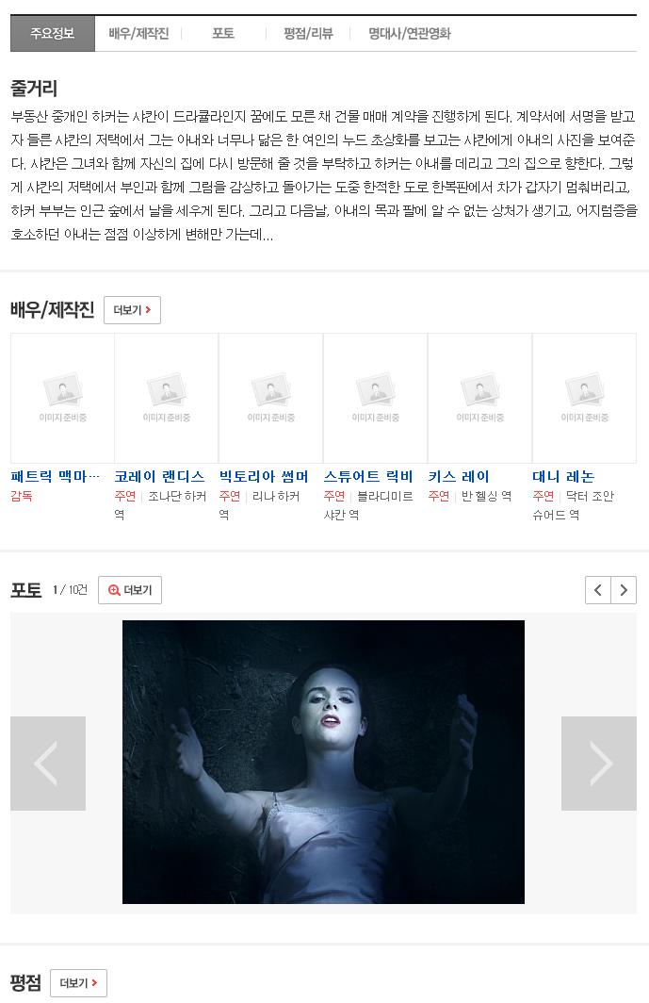Switch to the 포토 tab
This screenshot has height=1003, width=649.
pos(223,33)
